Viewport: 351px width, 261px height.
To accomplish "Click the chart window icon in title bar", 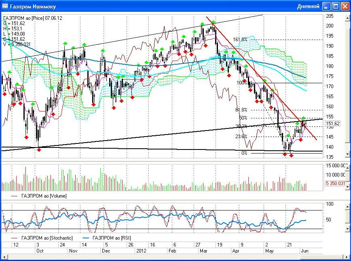I will [x=5, y=6].
